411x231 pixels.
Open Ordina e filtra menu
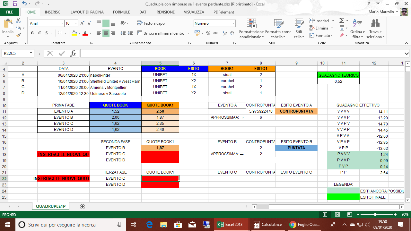click(x=357, y=29)
